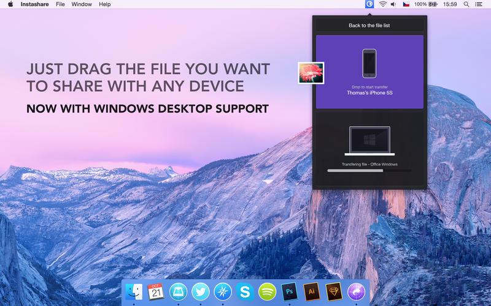Viewport: 491px width, 306px height.
Task: Click Back to the file list
Action: pyautogui.click(x=369, y=25)
